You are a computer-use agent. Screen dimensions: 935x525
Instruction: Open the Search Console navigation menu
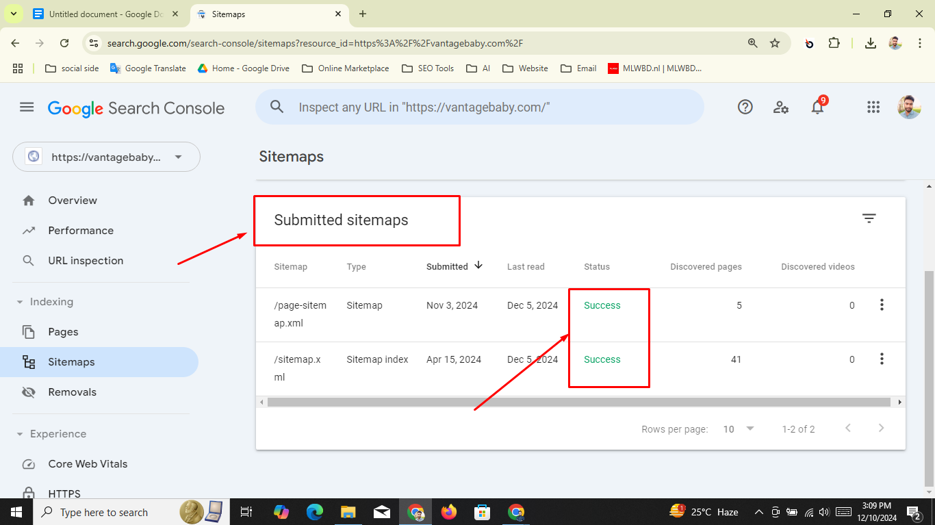click(x=27, y=107)
